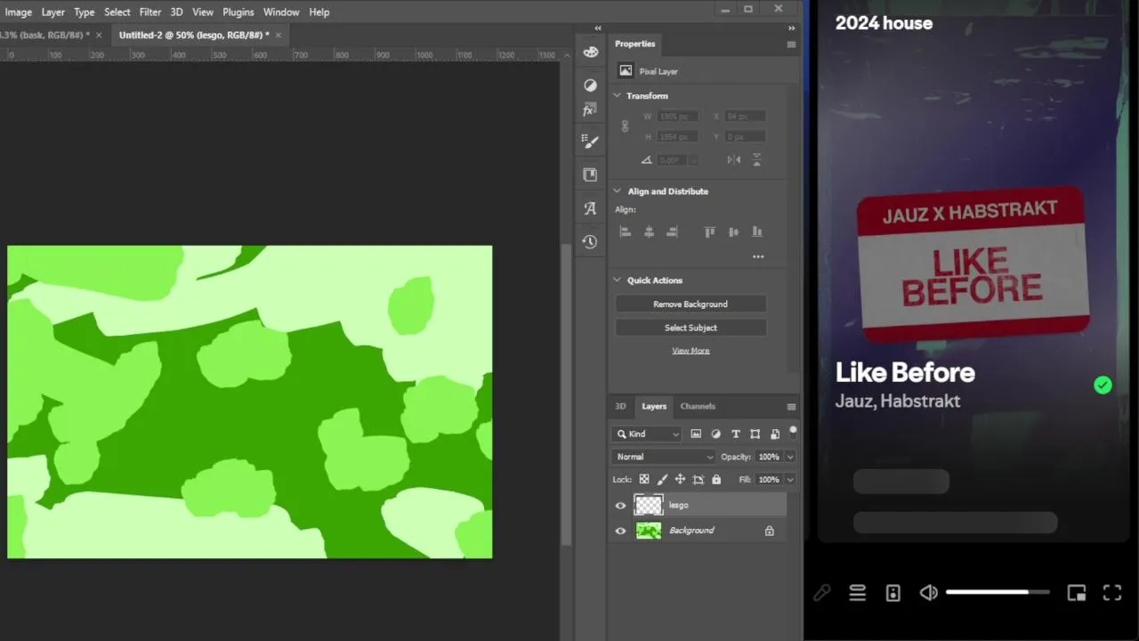This screenshot has width=1139, height=641.
Task: Toggle filter for pixel layers
Action: pyautogui.click(x=696, y=434)
